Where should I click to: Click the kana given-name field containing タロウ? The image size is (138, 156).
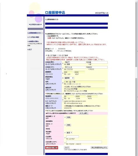(x=98, y=67)
